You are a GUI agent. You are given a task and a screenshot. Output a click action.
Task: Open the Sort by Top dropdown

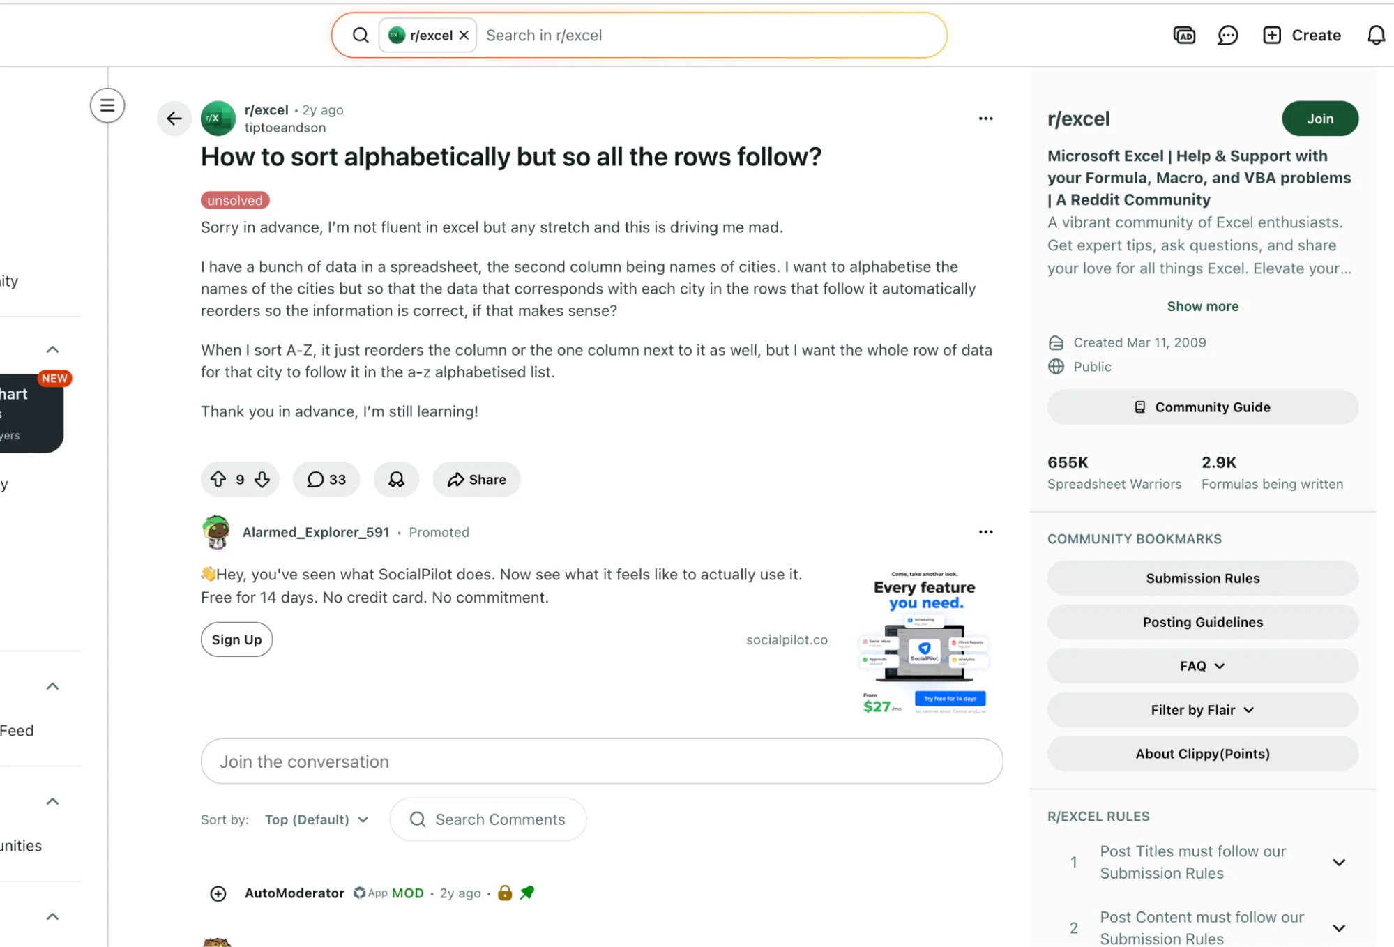click(317, 819)
